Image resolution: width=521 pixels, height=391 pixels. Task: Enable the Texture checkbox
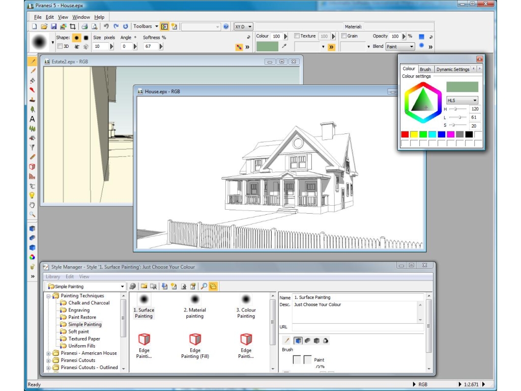[x=297, y=36]
